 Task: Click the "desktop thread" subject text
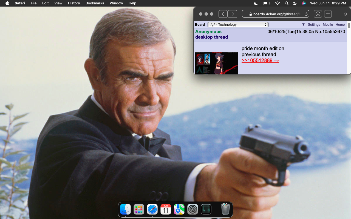[x=211, y=37]
